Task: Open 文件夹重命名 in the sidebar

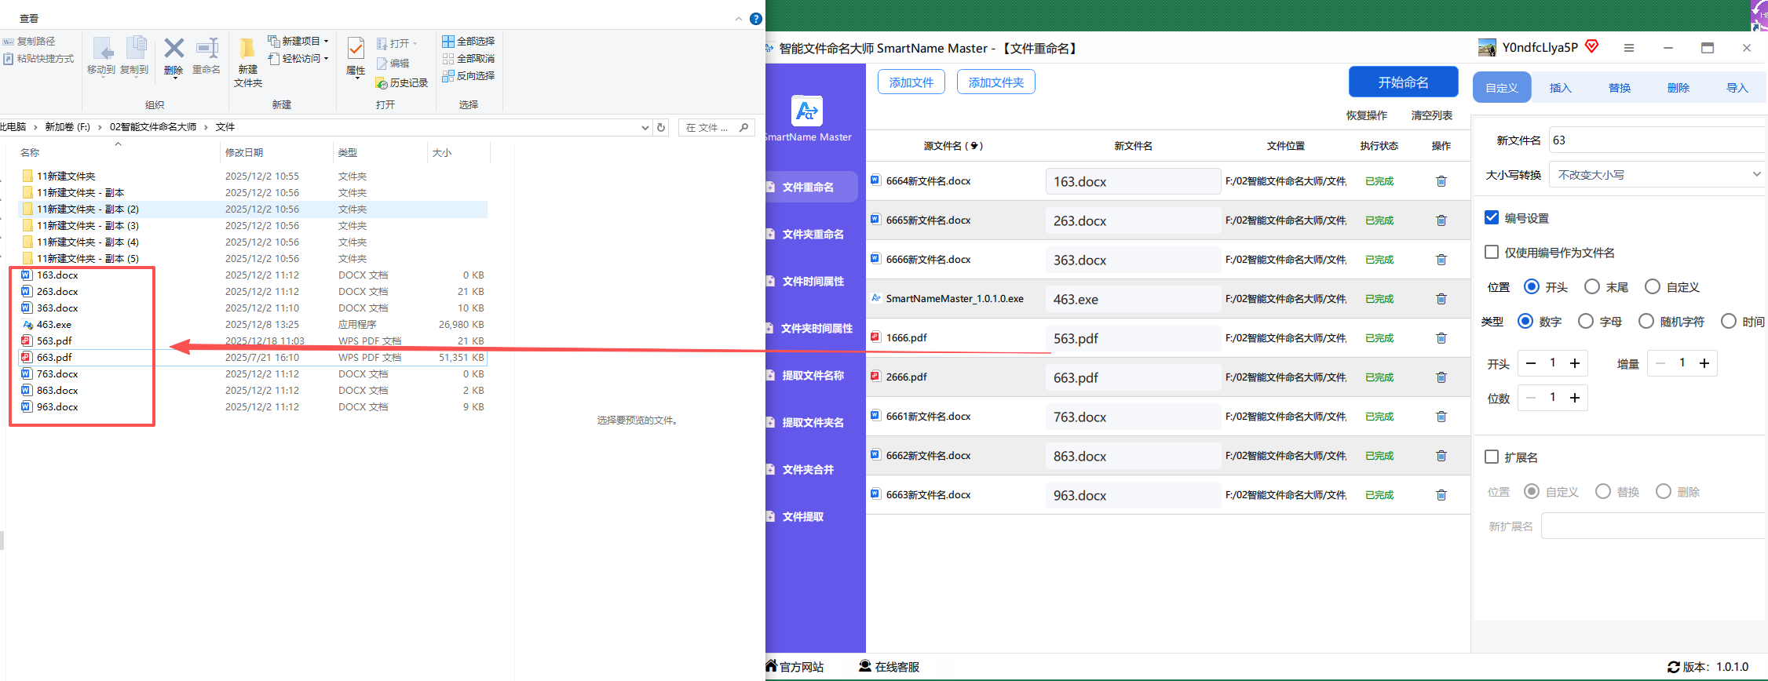Action: (813, 234)
